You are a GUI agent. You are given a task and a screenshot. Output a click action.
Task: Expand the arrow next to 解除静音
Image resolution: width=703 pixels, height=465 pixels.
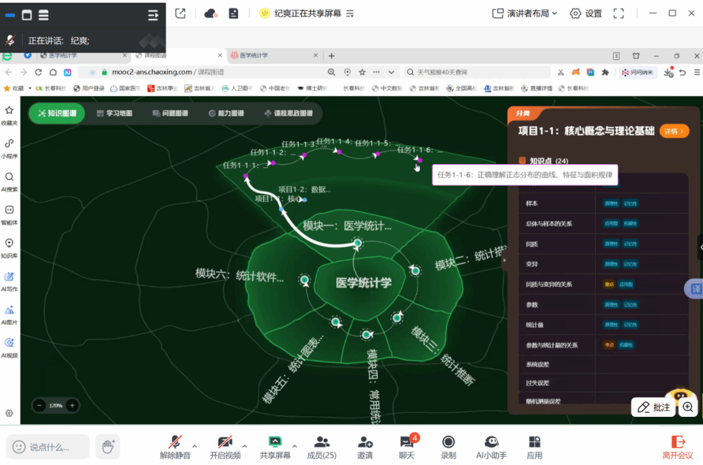click(195, 446)
